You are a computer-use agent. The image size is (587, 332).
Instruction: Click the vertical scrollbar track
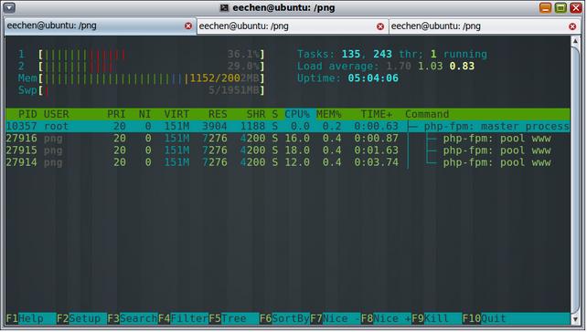point(575,180)
